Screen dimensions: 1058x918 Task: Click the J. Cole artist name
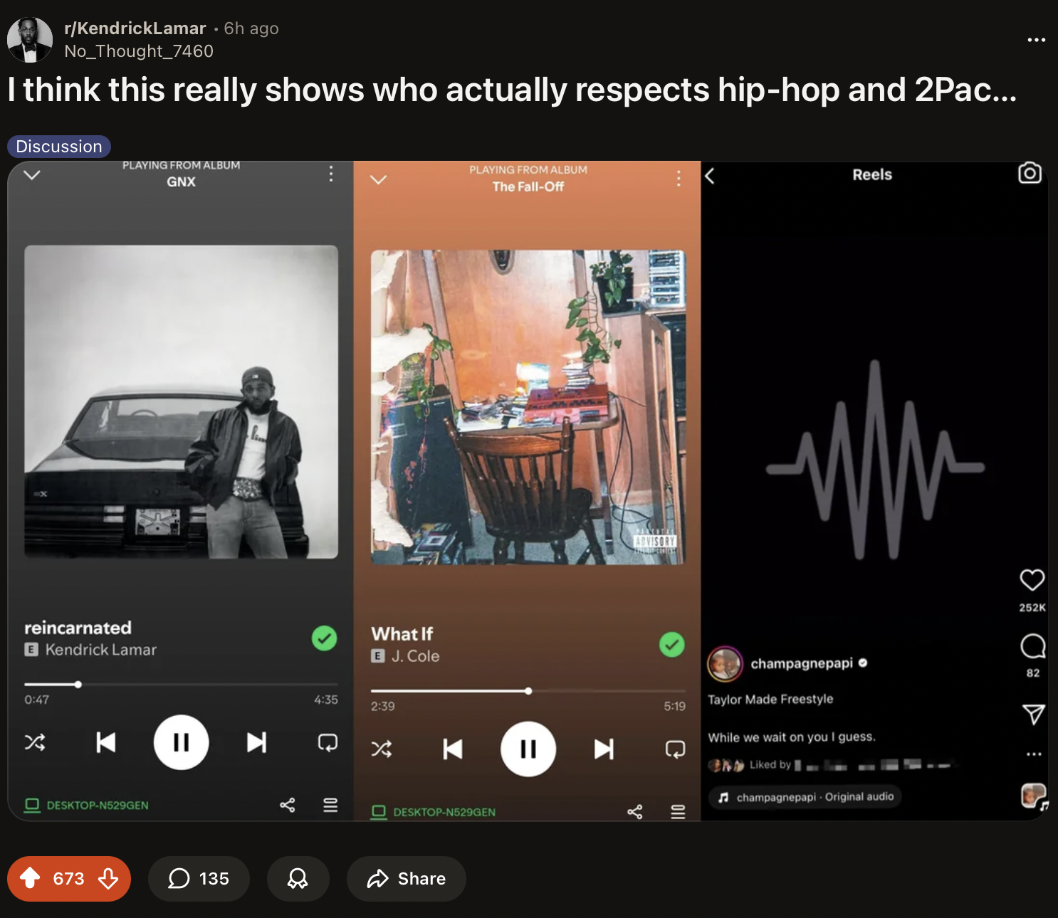click(x=416, y=656)
